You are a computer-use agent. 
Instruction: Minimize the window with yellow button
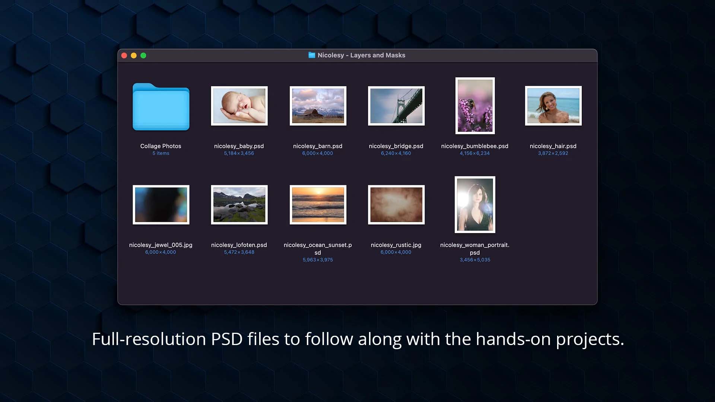pos(134,55)
